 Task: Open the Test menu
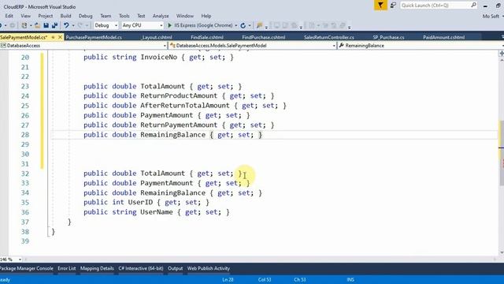pyautogui.click(x=141, y=16)
